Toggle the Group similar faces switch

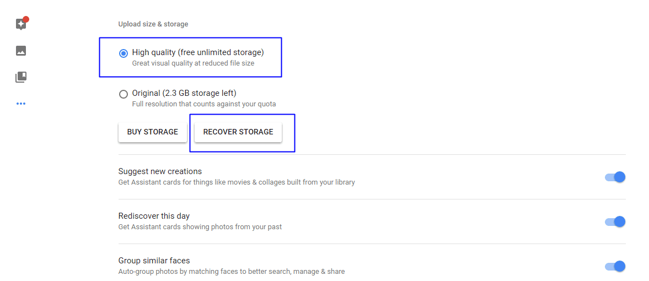pyautogui.click(x=615, y=266)
